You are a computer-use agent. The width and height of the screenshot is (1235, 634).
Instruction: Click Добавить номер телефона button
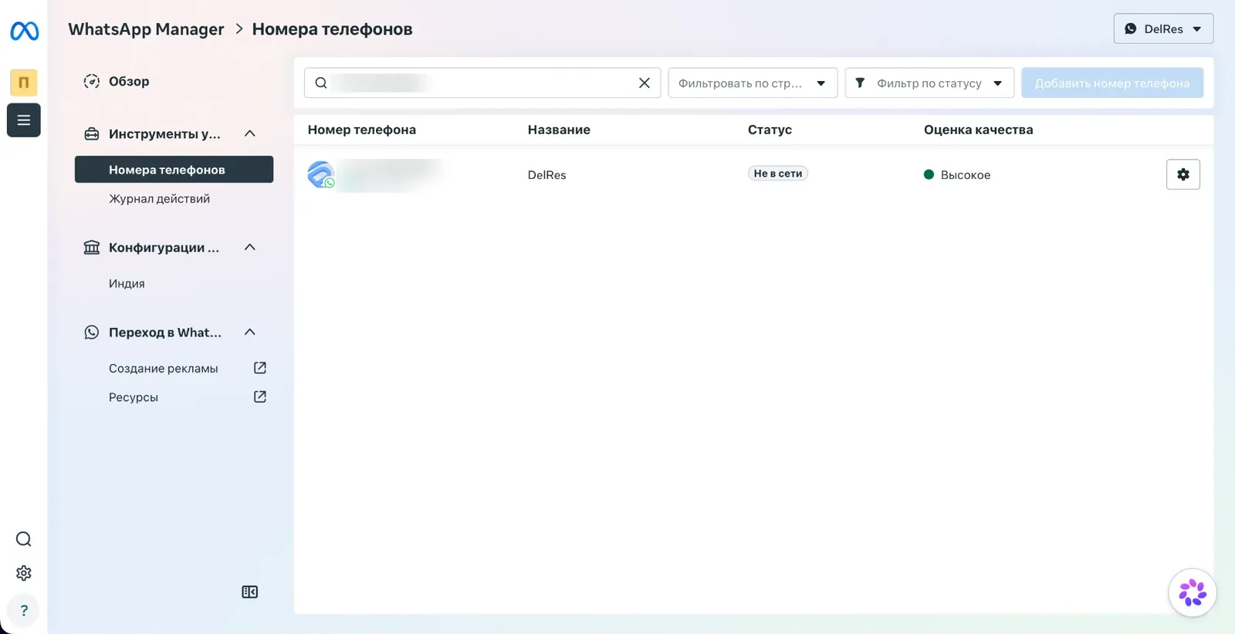(x=1112, y=83)
